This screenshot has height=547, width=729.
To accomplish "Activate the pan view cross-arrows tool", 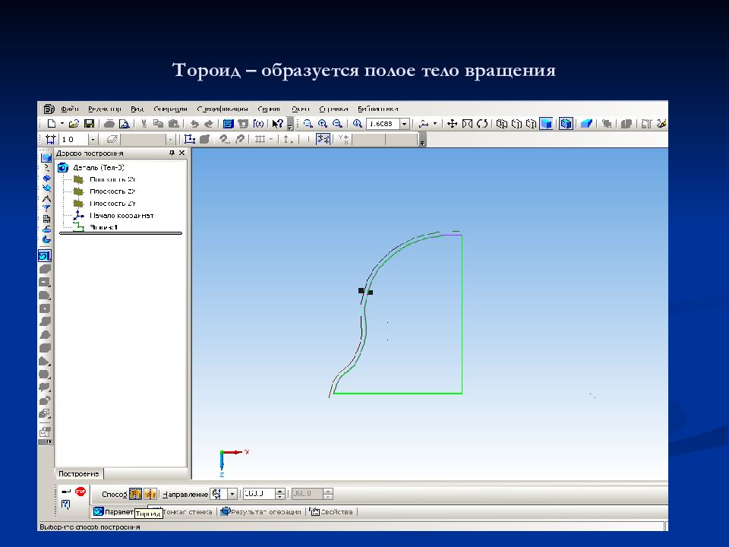I will coord(452,124).
